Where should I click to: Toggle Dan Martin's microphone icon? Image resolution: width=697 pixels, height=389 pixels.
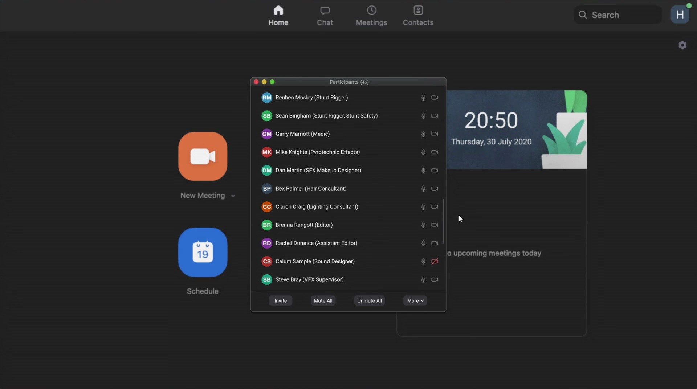click(x=423, y=170)
